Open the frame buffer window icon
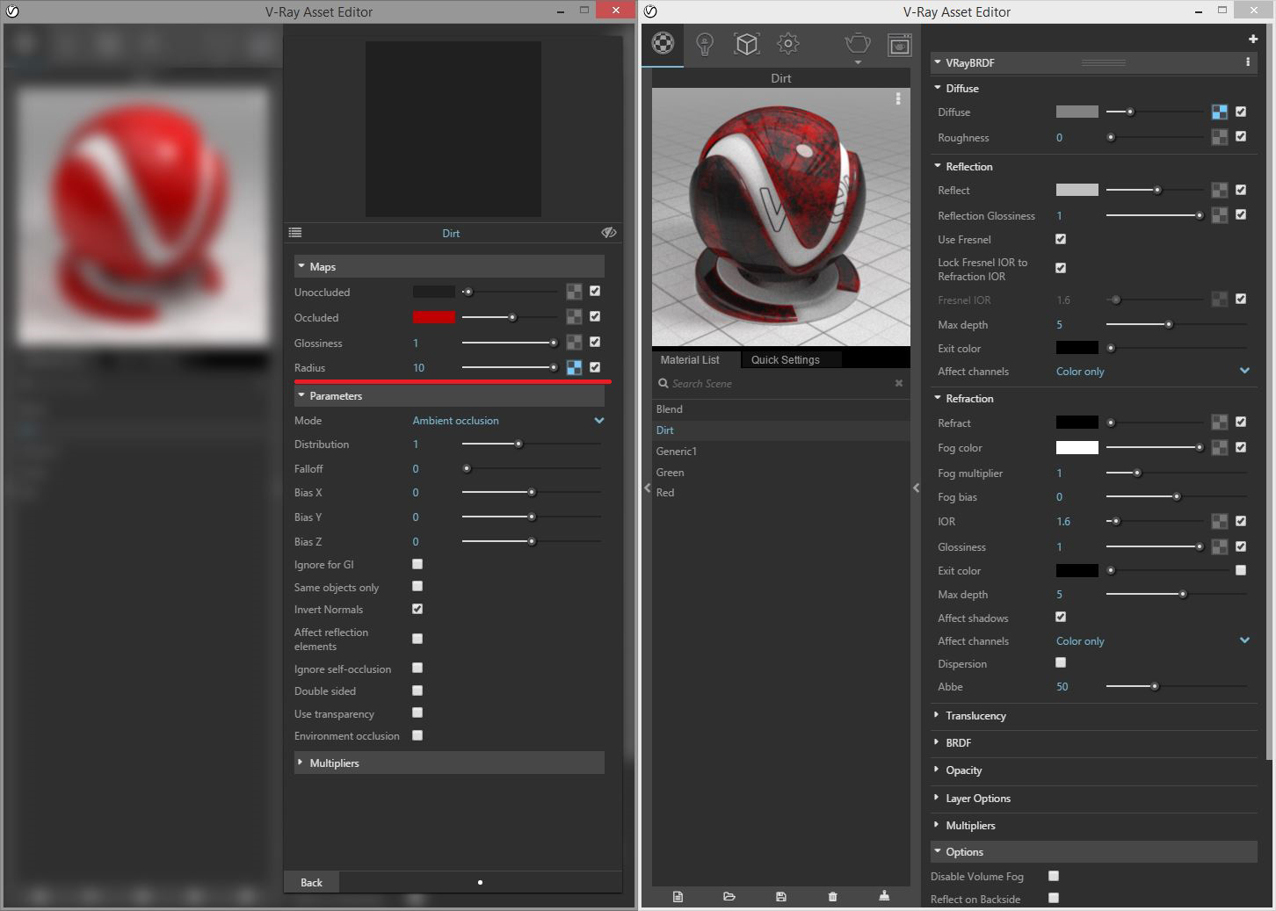The width and height of the screenshot is (1276, 911). pyautogui.click(x=899, y=45)
